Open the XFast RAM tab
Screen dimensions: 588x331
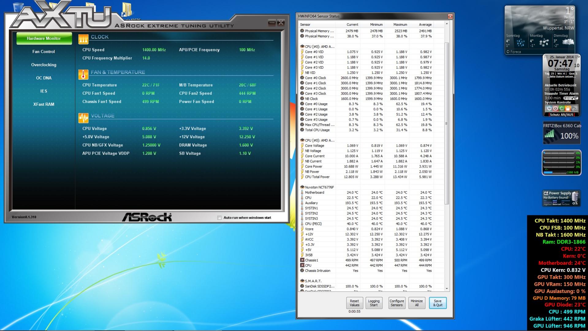coord(44,104)
